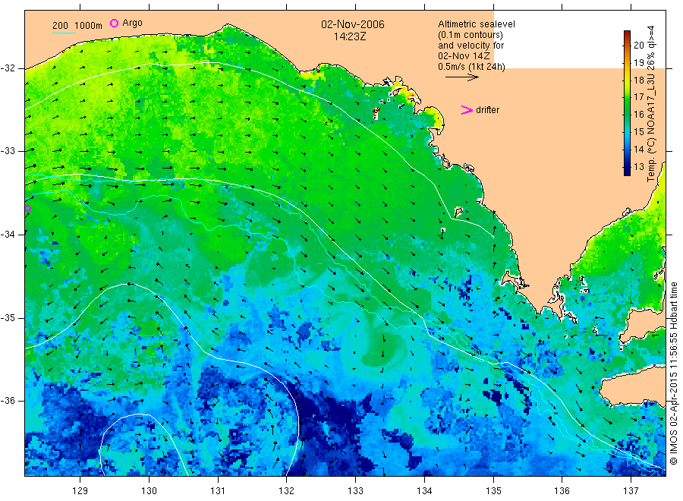This screenshot has height=501, width=683.
Task: Click the colorbar value '17'
Action: 638,96
